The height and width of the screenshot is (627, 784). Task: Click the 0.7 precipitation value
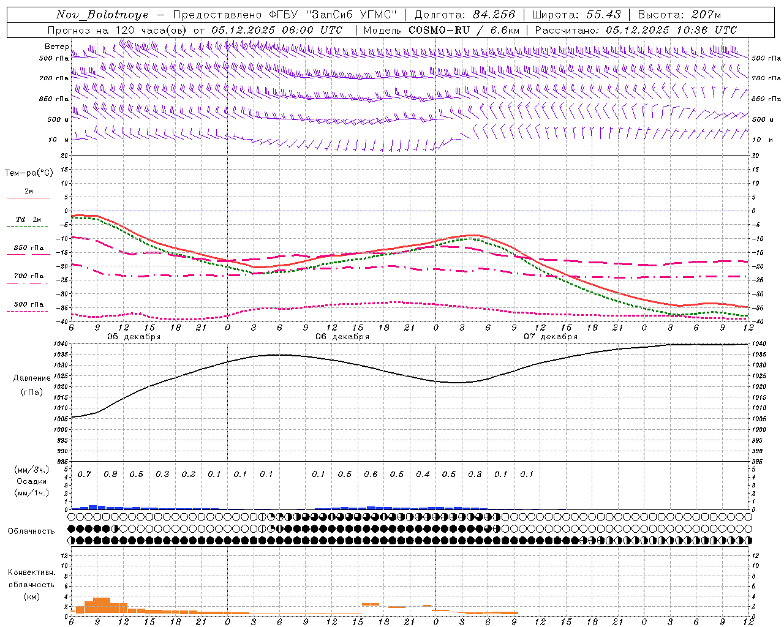click(x=85, y=475)
